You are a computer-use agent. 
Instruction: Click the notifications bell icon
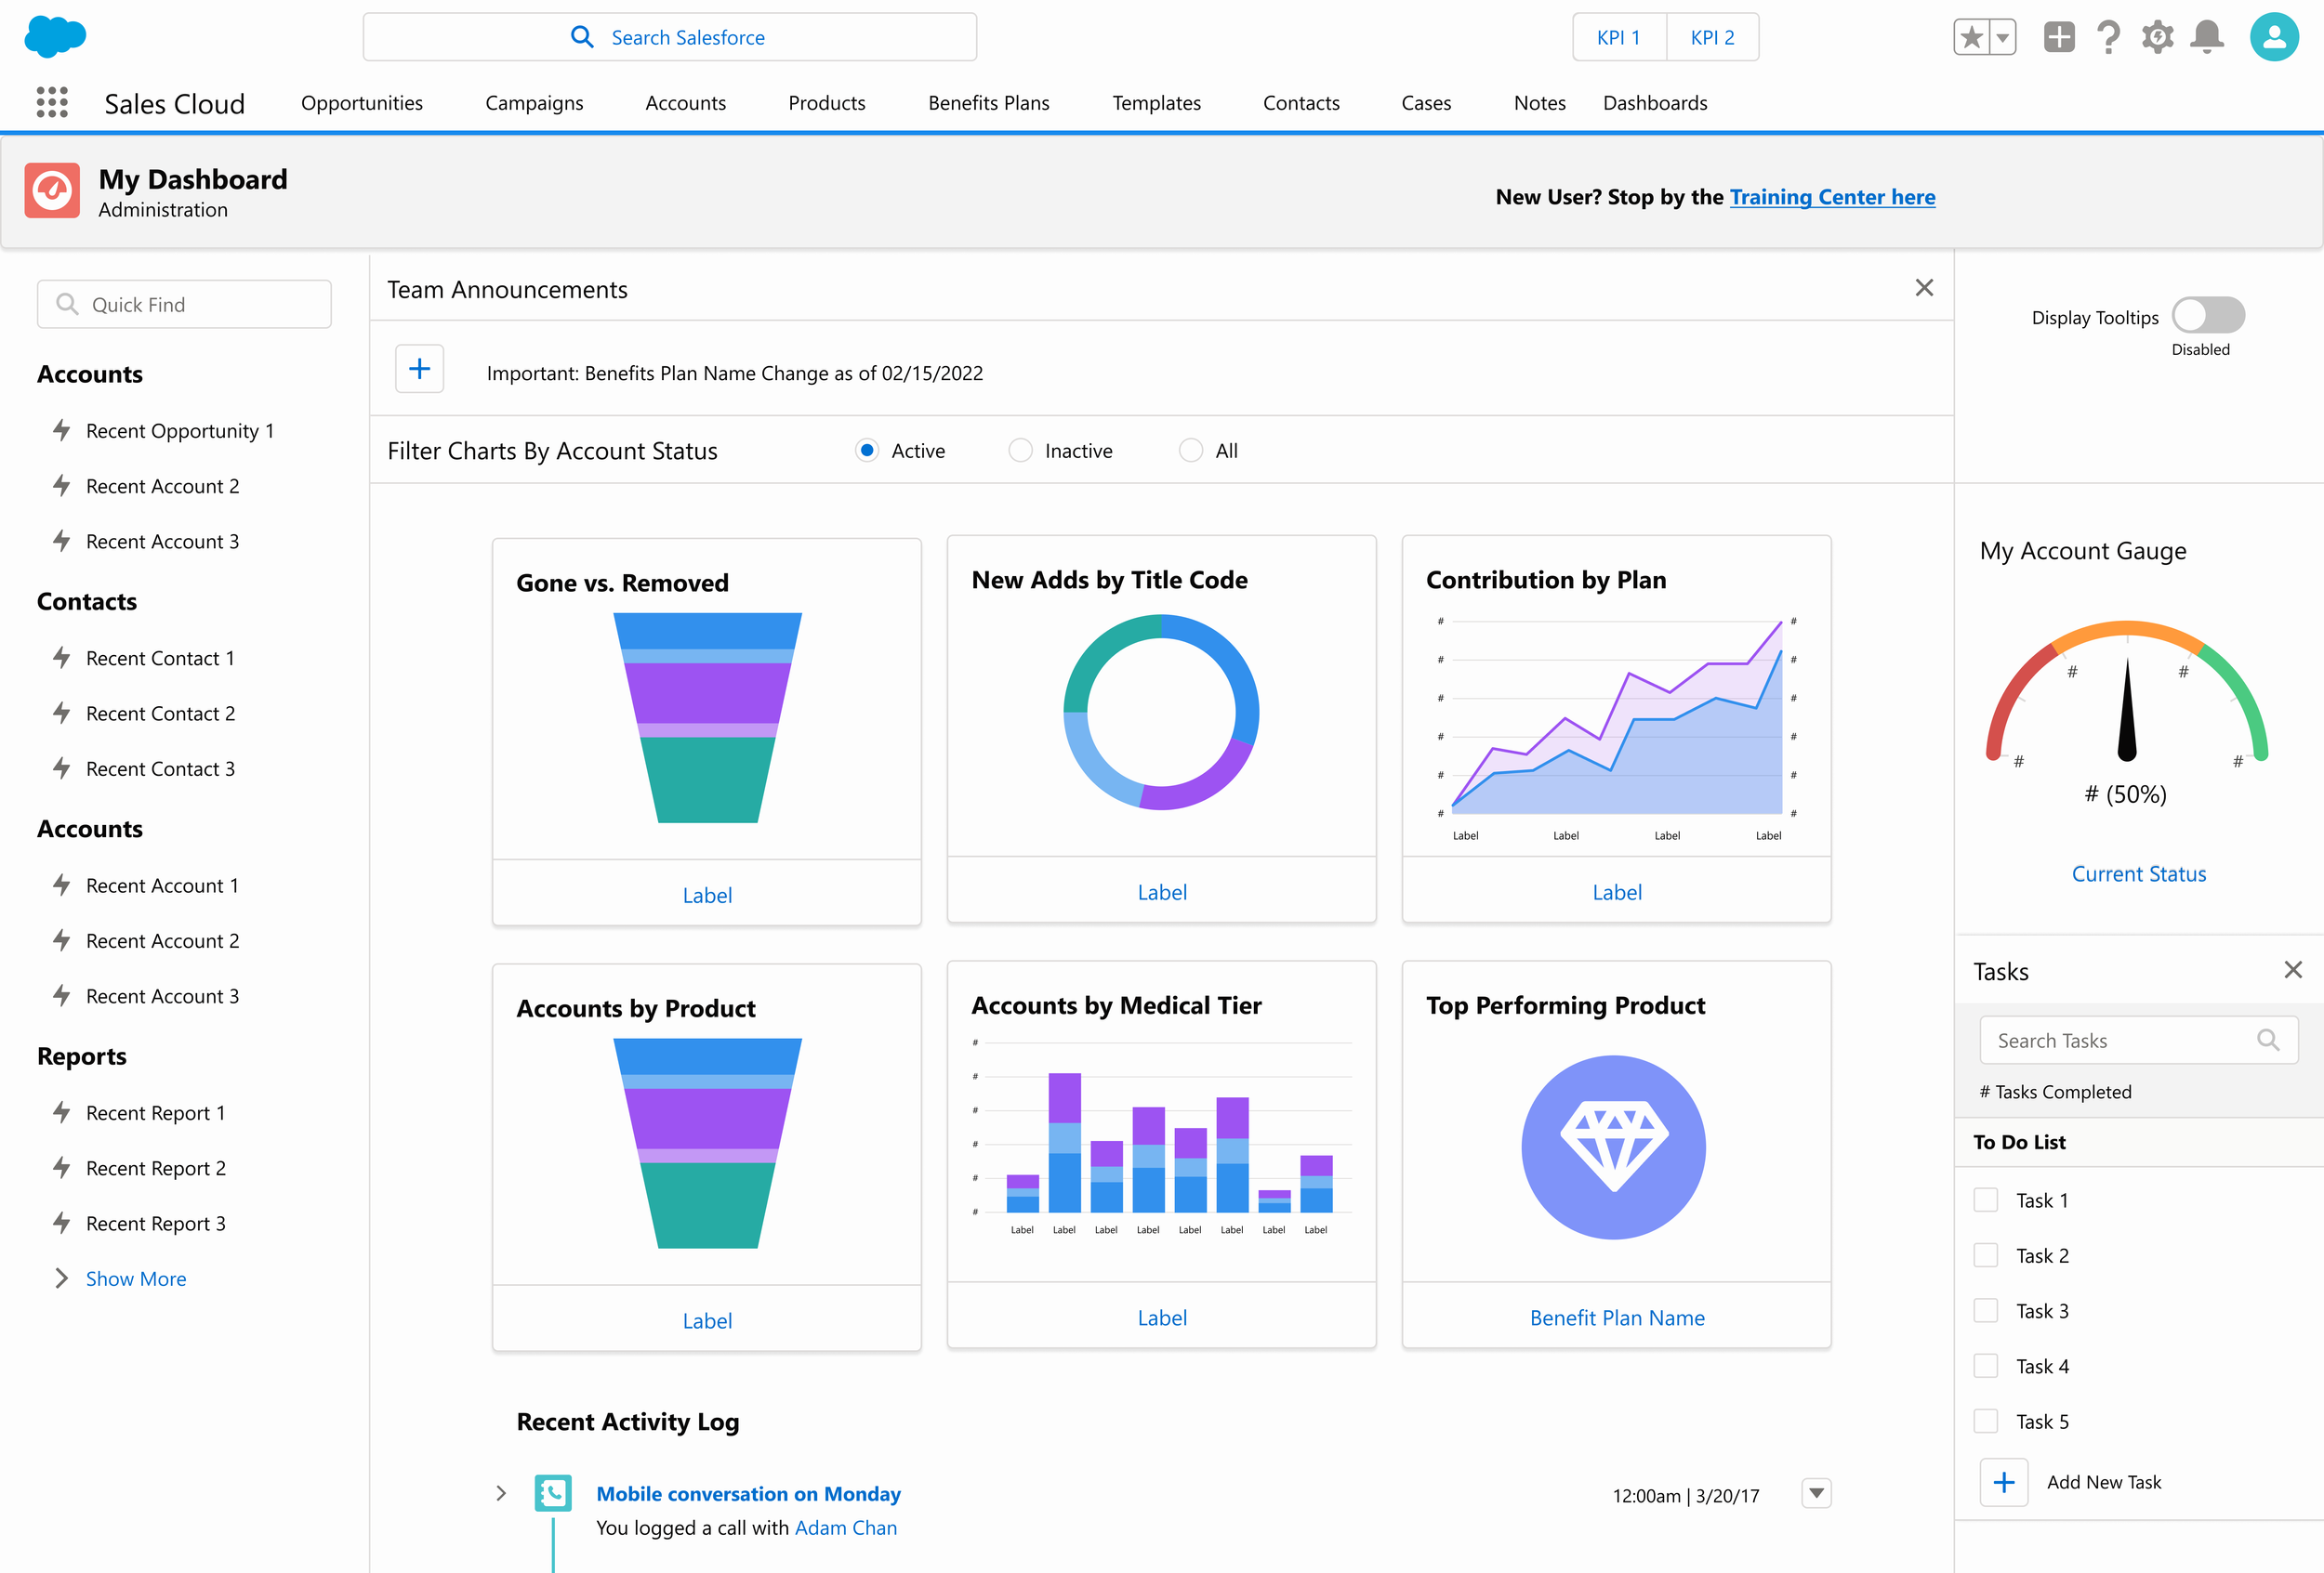(x=2206, y=37)
